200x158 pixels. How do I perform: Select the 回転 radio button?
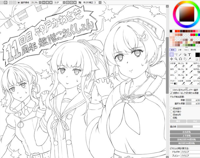[x=171, y=118]
